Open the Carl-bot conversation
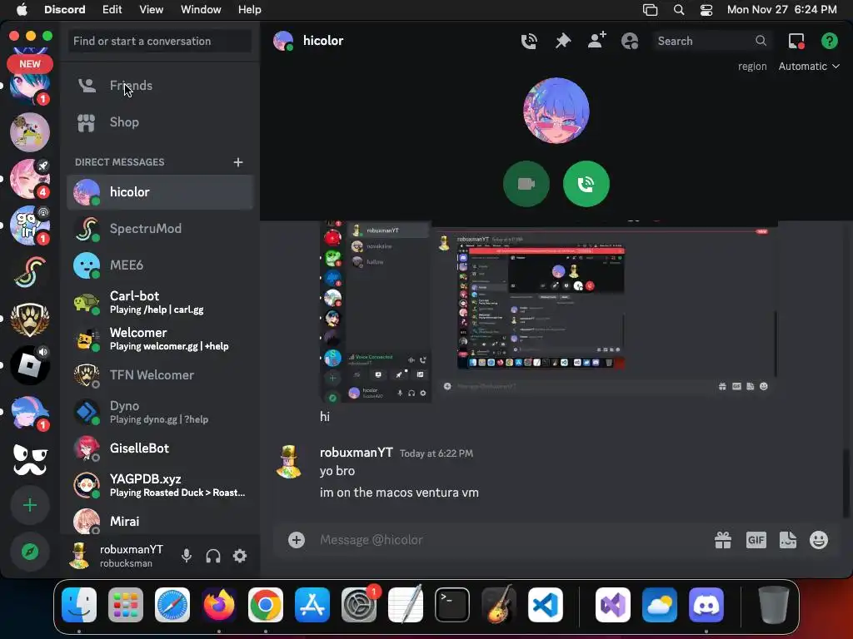The height and width of the screenshot is (639, 853). (x=161, y=302)
